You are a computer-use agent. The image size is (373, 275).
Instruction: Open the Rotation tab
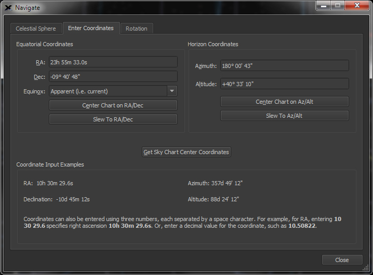(137, 29)
